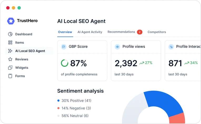Click the '14% Negative (3)' legend entry

click(76, 108)
